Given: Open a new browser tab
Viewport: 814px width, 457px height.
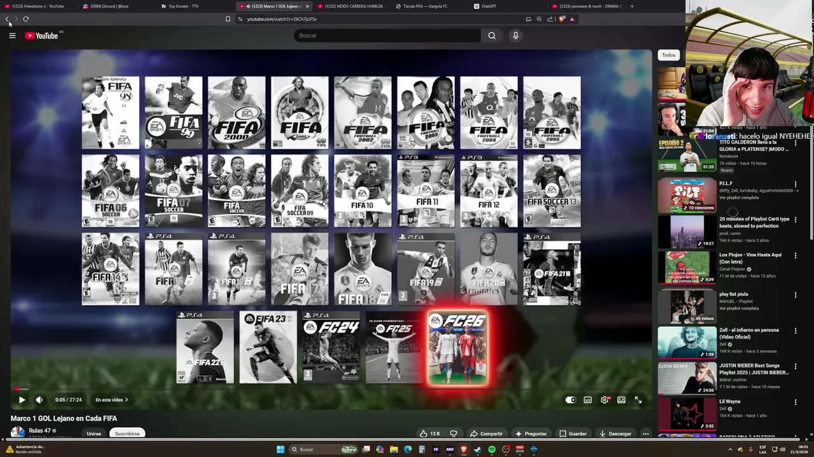Looking at the screenshot, I should point(631,6).
